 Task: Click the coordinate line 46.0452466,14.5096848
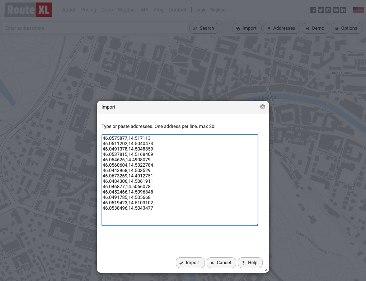coord(128,192)
